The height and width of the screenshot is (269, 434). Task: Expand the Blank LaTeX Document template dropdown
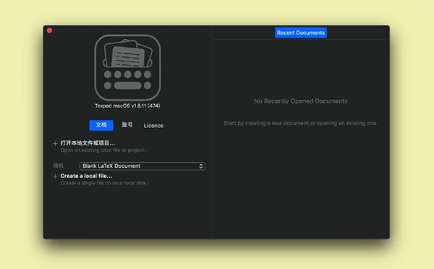pos(142,166)
